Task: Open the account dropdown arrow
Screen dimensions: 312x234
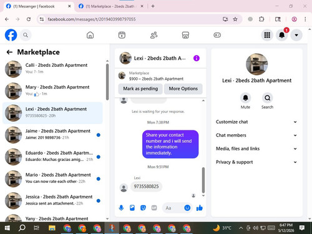Action: (296, 35)
